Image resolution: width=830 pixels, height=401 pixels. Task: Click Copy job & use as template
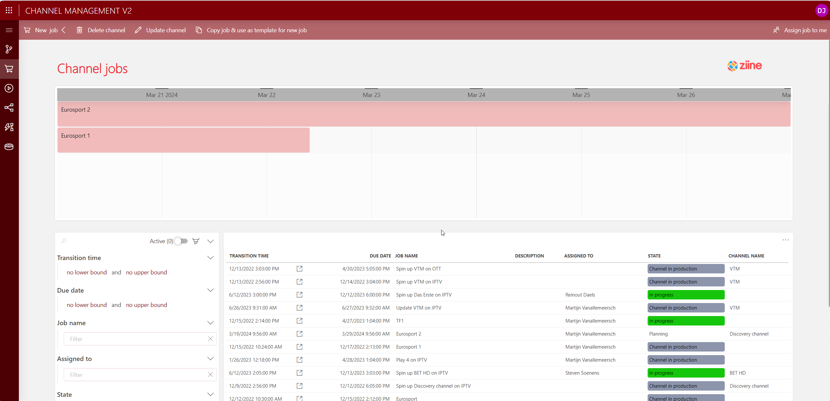coord(251,30)
